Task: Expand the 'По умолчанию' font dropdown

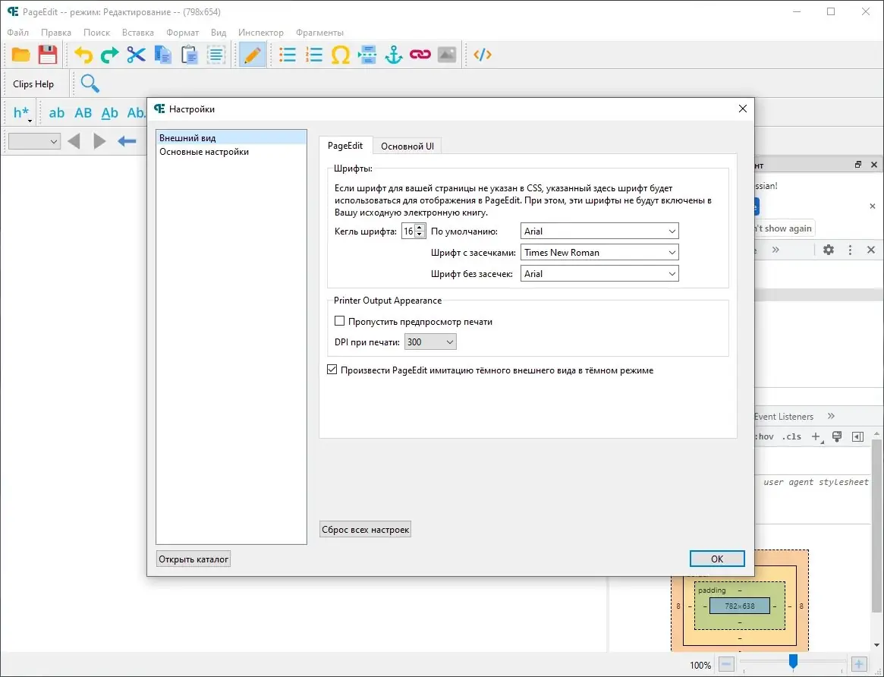Action: point(599,231)
